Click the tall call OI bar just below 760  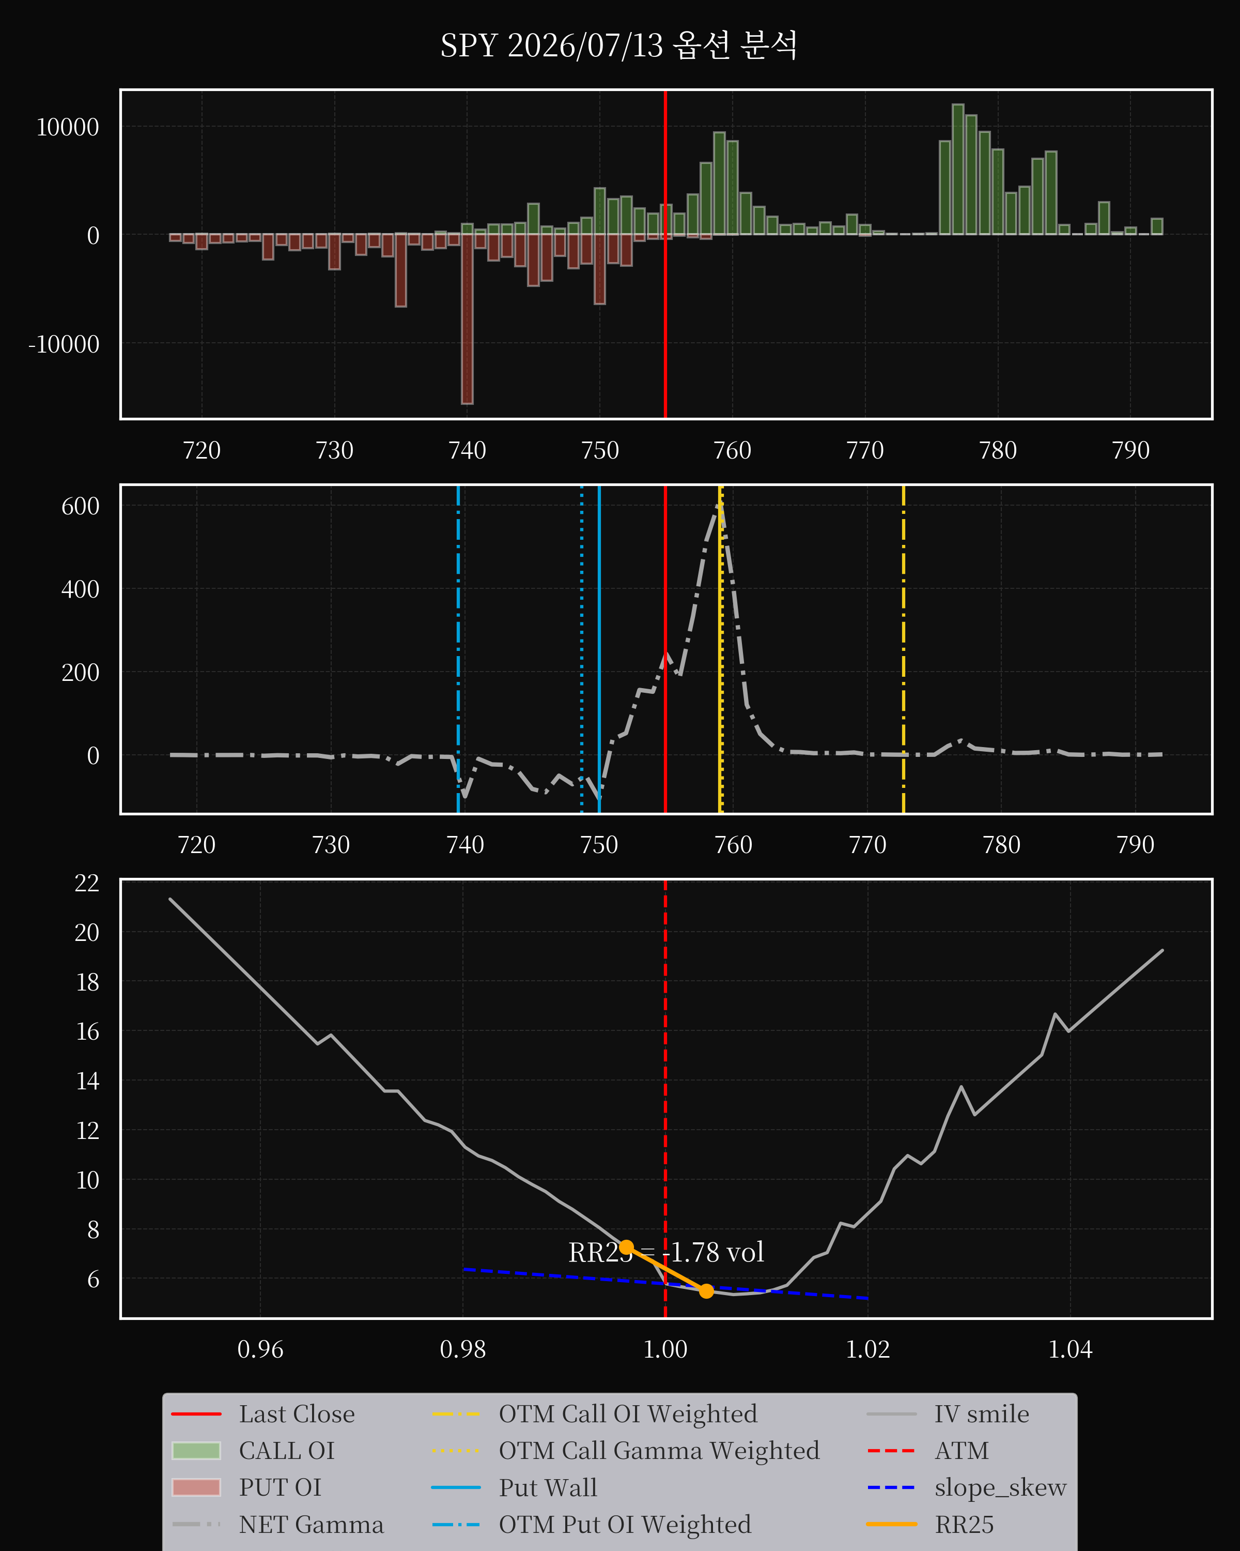pyautogui.click(x=720, y=184)
